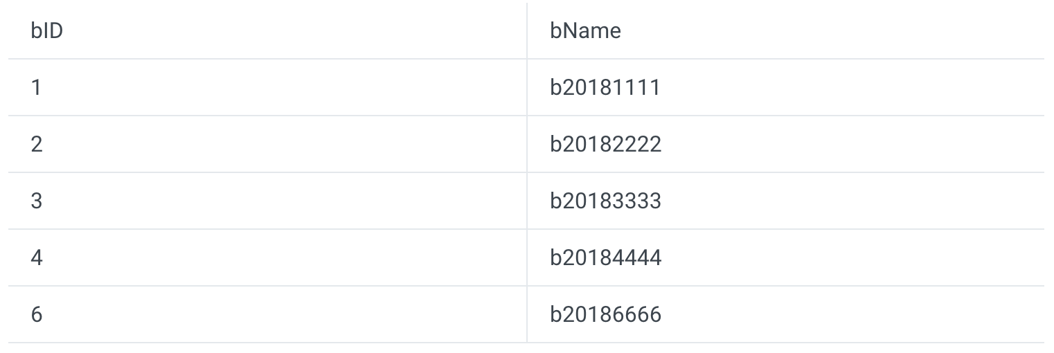Select the bID cell containing 3
The width and height of the screenshot is (1054, 353).
37,201
